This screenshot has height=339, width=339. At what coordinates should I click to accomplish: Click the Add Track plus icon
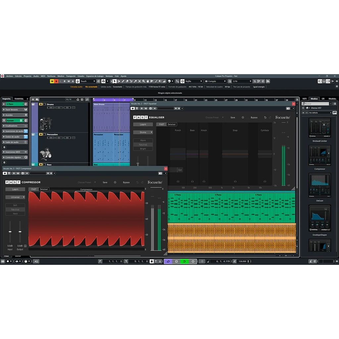pyautogui.click(x=33, y=99)
